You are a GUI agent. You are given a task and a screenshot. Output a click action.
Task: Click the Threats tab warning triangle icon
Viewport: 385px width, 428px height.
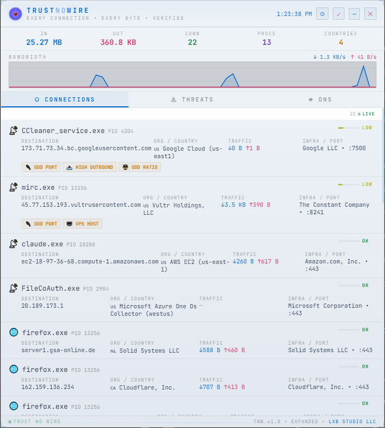(173, 99)
